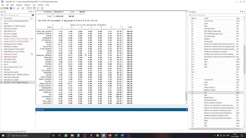Select variable 'Marital status' in Variables list

pos(216,98)
